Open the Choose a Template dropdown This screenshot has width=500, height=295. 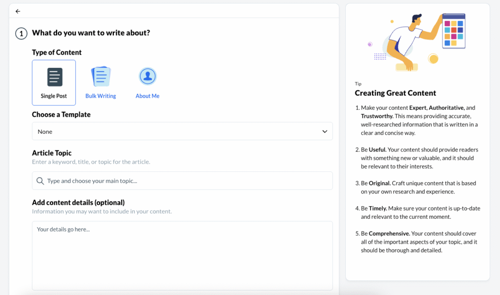coord(182,131)
